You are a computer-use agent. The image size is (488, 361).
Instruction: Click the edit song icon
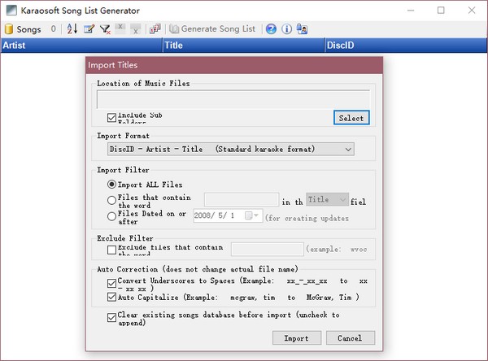tap(89, 28)
